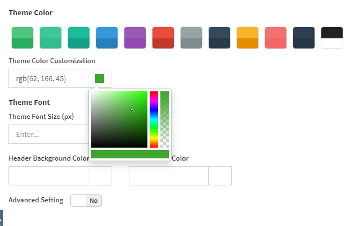Click the Theme Font Size input field
359x226 pixels.
(x=48, y=135)
